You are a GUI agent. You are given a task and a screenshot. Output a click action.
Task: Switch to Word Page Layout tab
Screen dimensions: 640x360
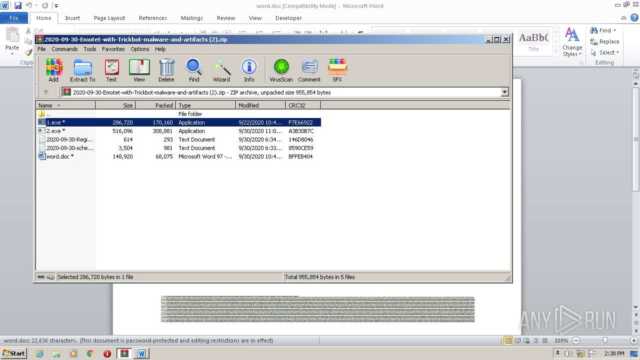click(x=109, y=18)
